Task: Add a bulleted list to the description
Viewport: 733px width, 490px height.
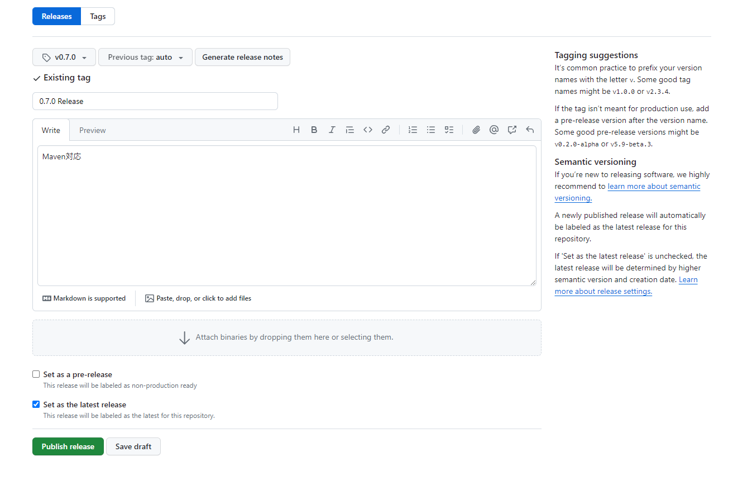Action: 430,129
